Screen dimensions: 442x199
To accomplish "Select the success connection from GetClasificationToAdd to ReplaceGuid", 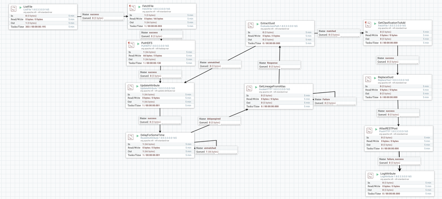I will pyautogui.click(x=398, y=60).
